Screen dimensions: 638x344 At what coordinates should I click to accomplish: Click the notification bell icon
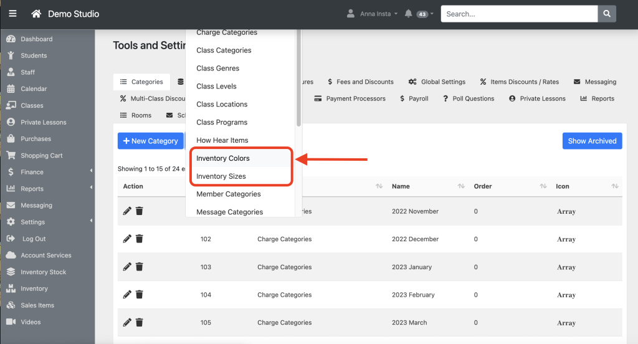[408, 14]
